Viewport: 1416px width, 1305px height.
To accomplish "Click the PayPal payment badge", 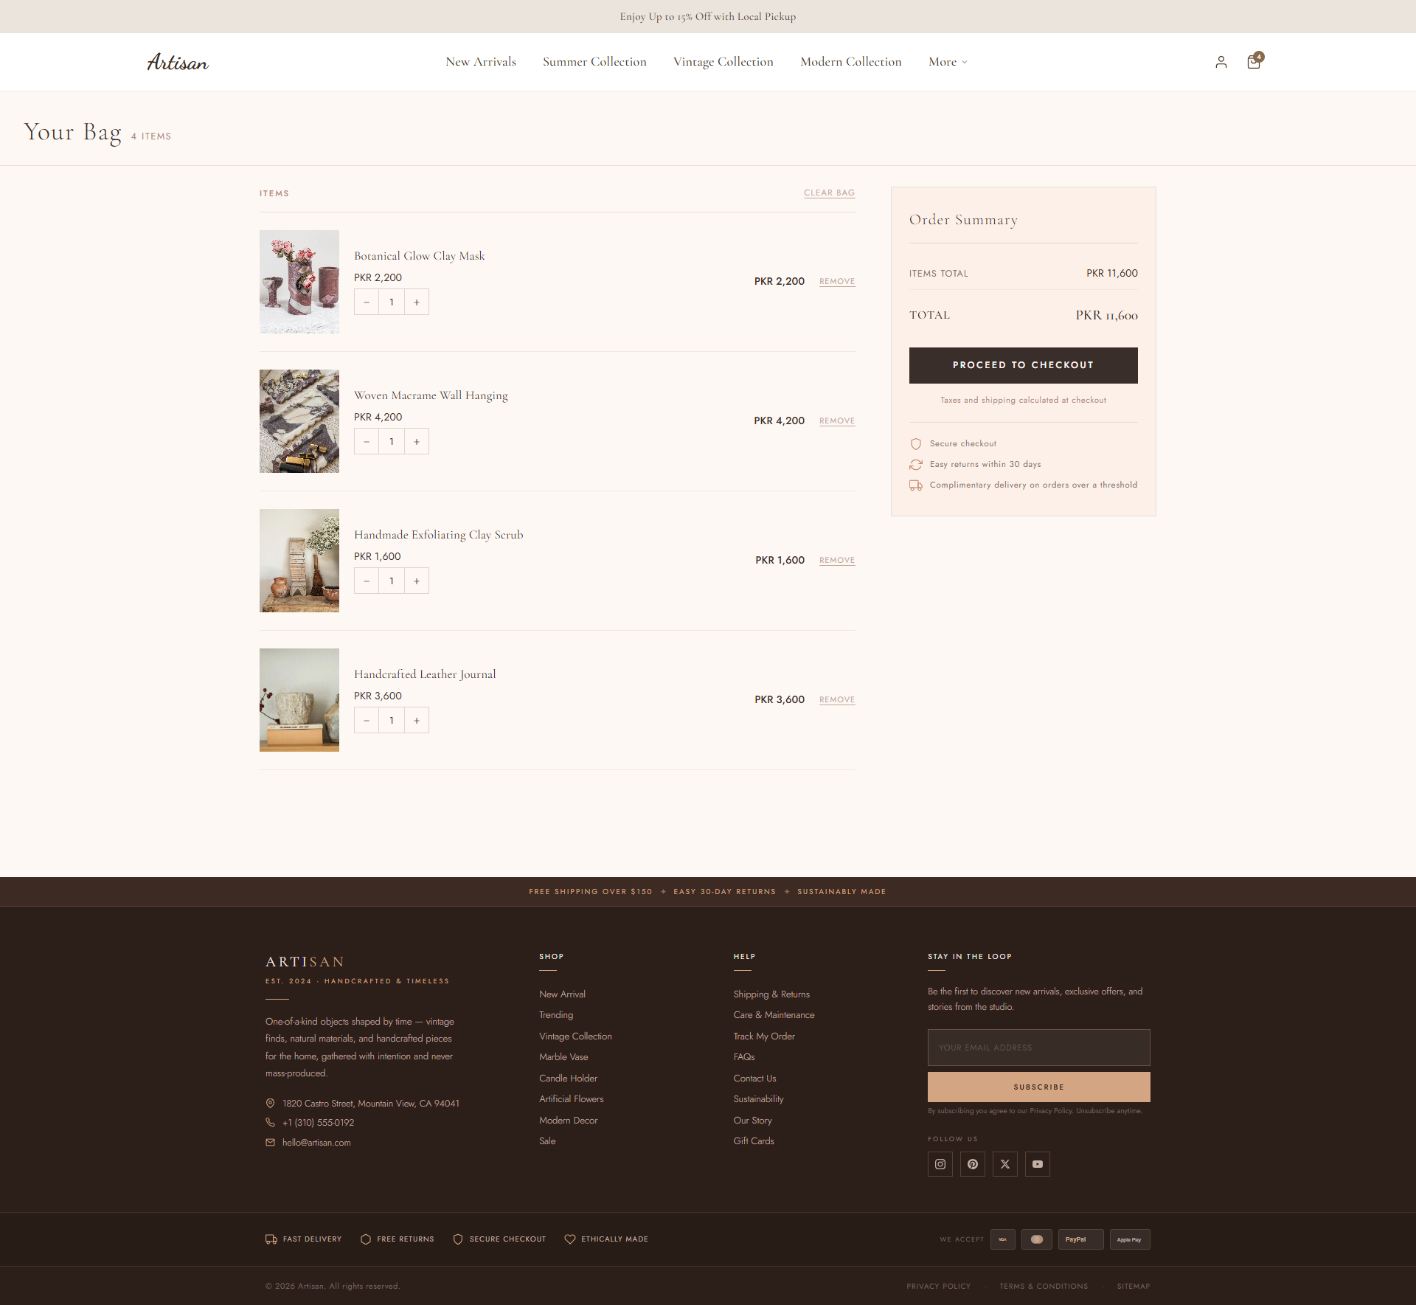I will point(1081,1239).
